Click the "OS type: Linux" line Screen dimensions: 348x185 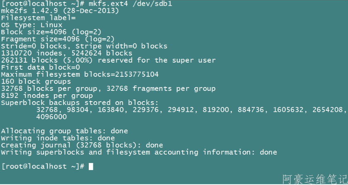[x=32, y=25]
